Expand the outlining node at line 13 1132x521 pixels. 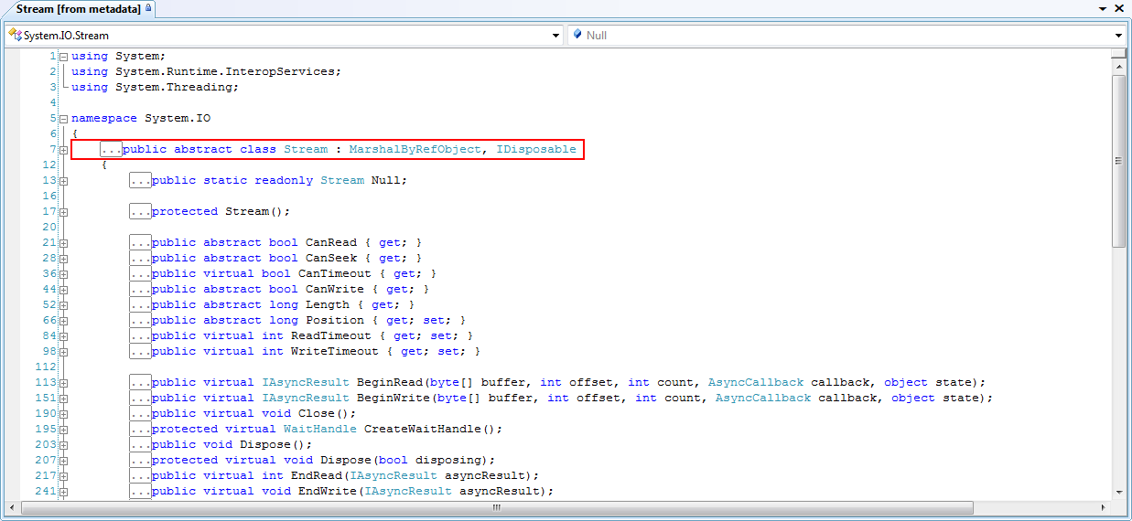coord(63,181)
